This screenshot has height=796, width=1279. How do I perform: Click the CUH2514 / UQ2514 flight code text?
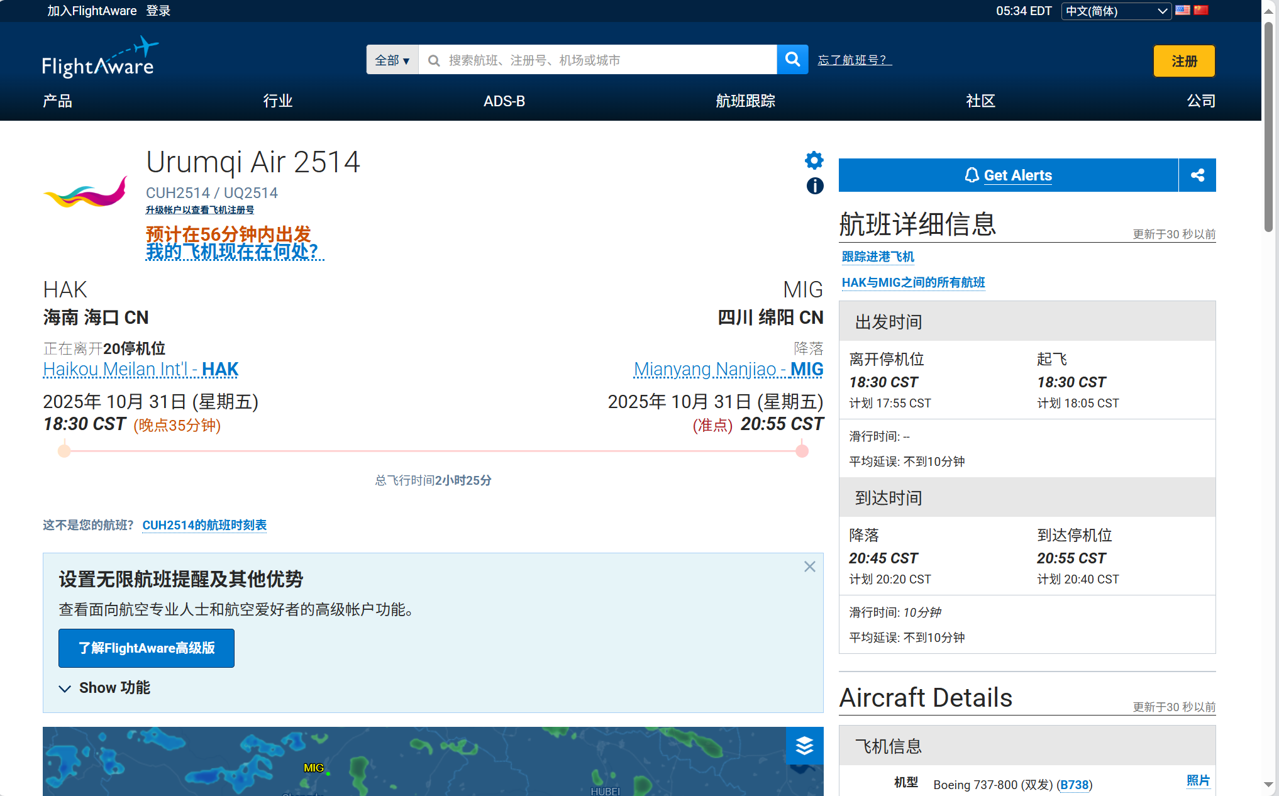tap(212, 193)
